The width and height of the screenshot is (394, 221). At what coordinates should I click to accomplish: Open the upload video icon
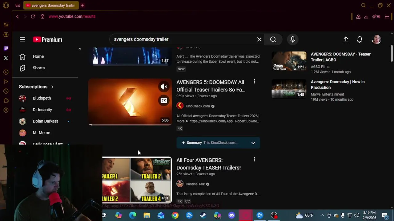[x=346, y=39]
